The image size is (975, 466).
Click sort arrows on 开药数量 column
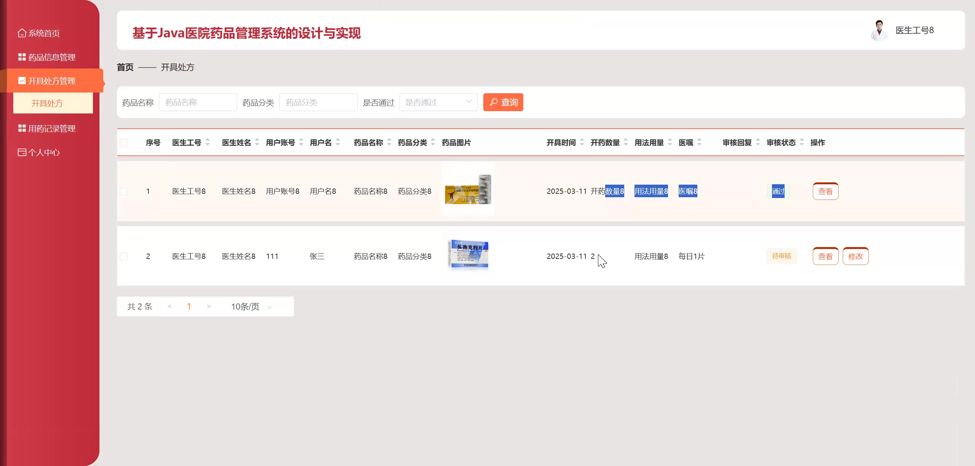626,142
